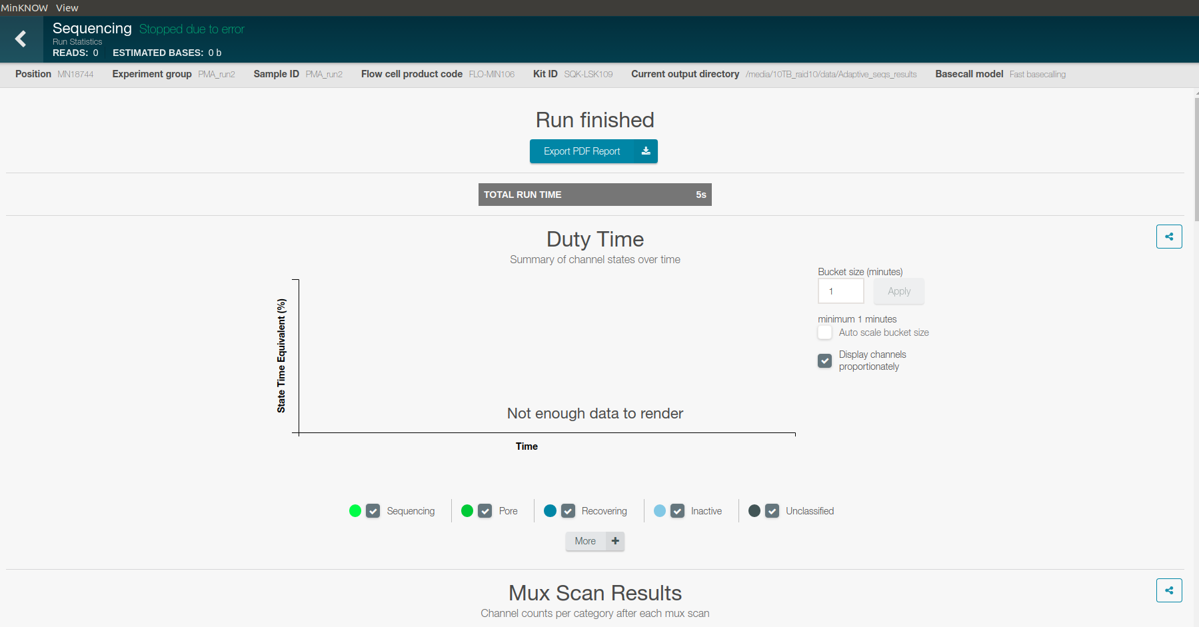Disable the Inactive state display
The width and height of the screenshot is (1199, 627).
[x=678, y=510]
